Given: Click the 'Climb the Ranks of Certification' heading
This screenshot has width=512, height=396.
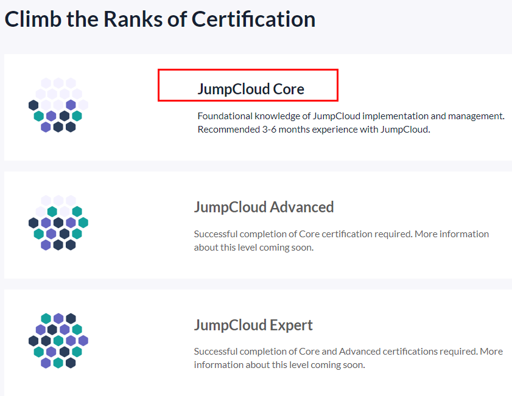Looking at the screenshot, I should 160,19.
